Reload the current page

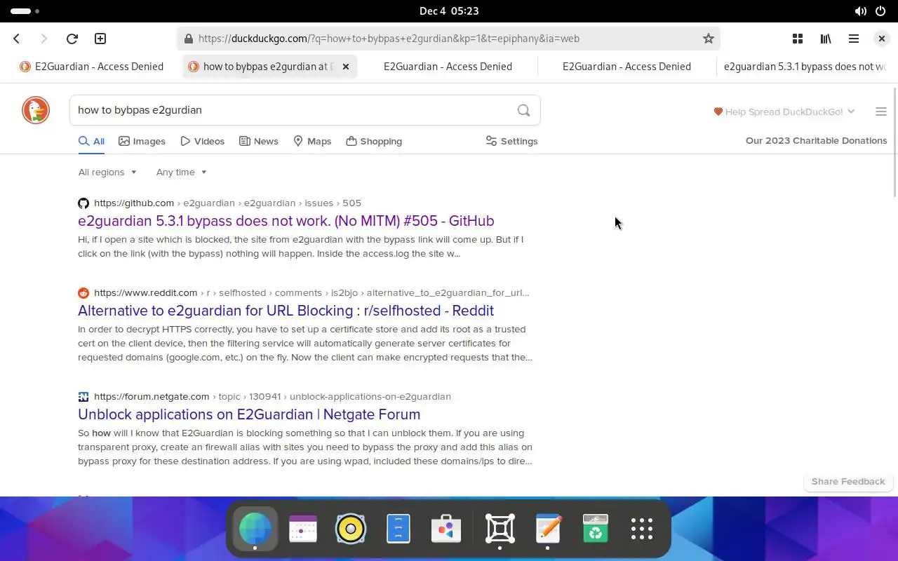72,39
